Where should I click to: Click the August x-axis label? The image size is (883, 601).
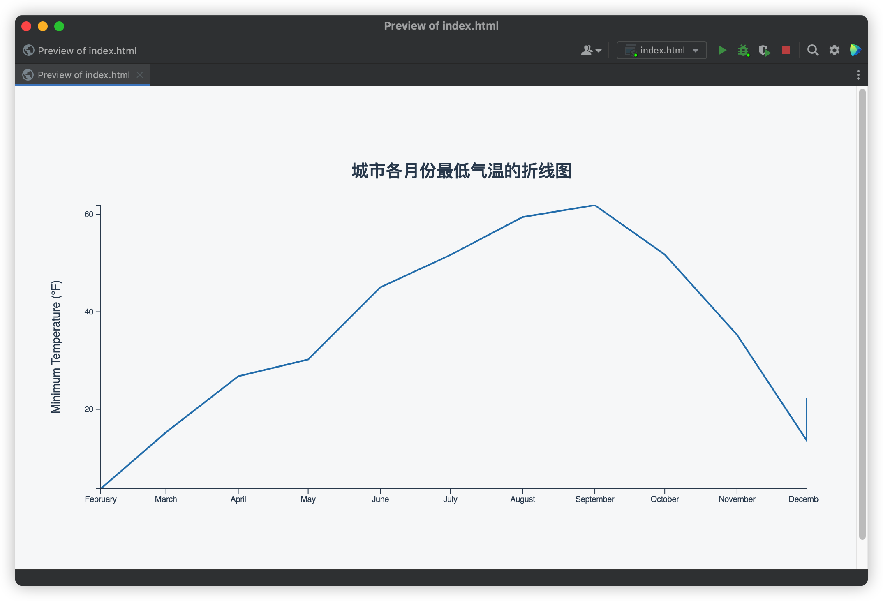tap(522, 499)
